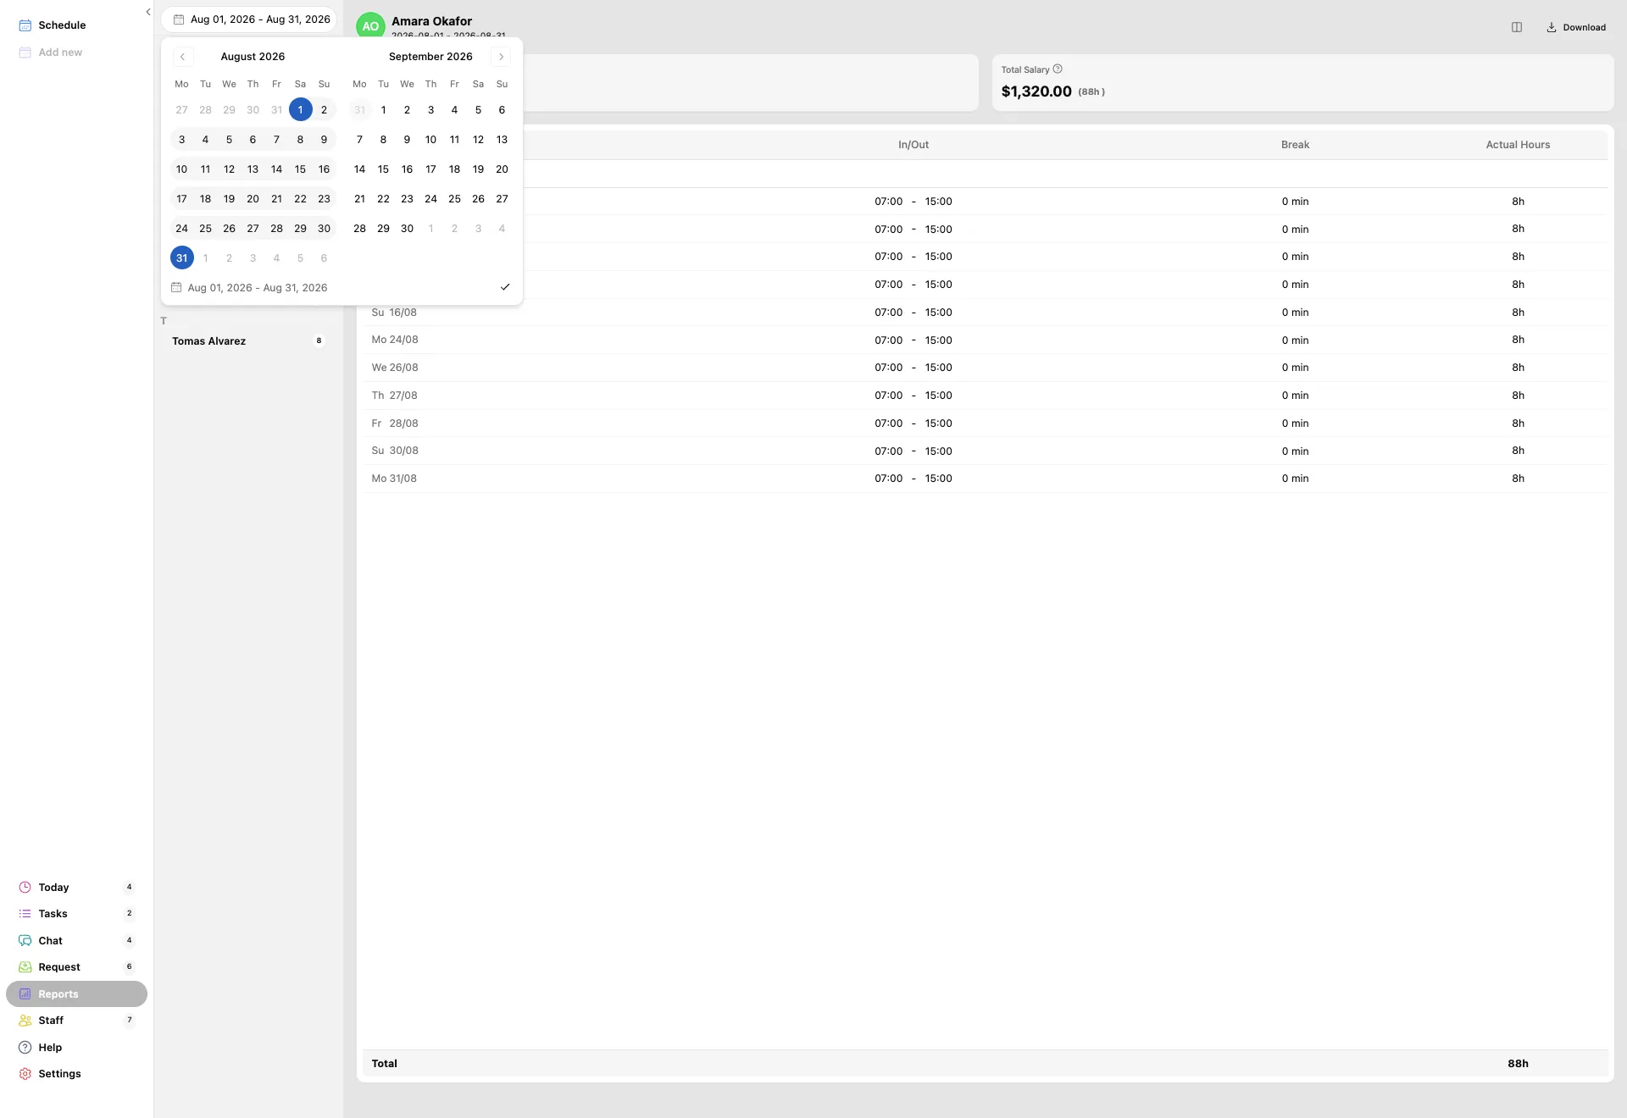Click the We 26/08 shift row
The image size is (1627, 1118).
coord(985,368)
